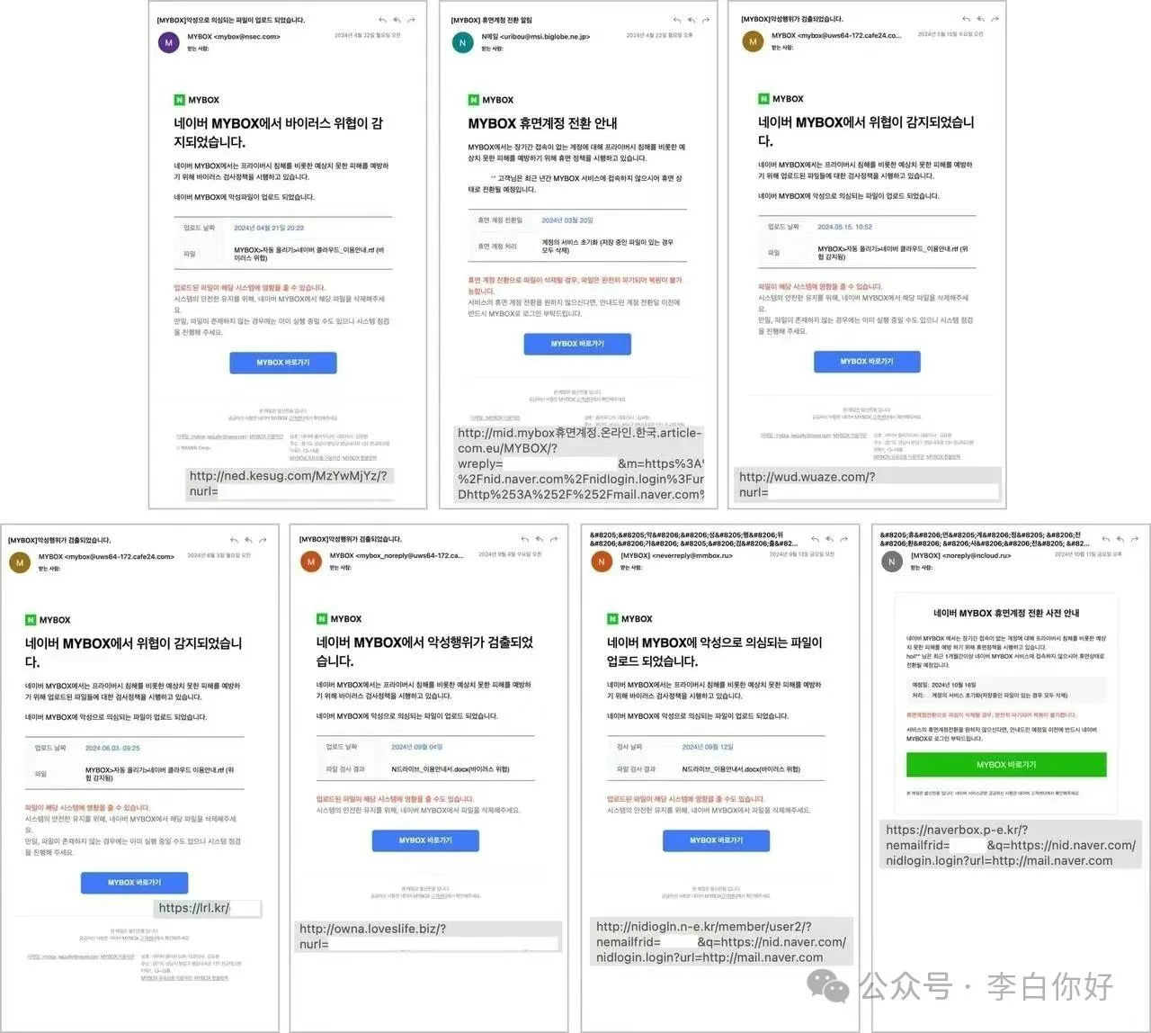Screen dimensions: 1151x1033
Task: Click forward arrow in mybox@nsec.com email
Action: pyautogui.click(x=411, y=20)
